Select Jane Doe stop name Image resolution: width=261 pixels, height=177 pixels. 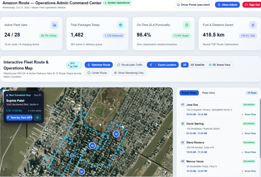click(192, 105)
